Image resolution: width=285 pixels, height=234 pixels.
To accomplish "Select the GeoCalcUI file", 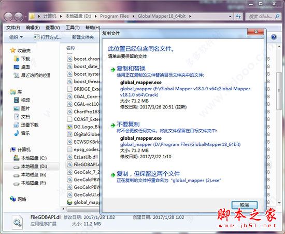I will tap(83, 195).
